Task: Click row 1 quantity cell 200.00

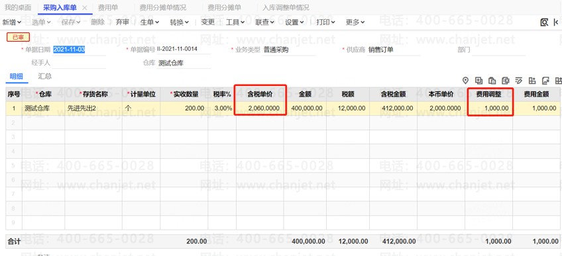Action: (x=184, y=108)
